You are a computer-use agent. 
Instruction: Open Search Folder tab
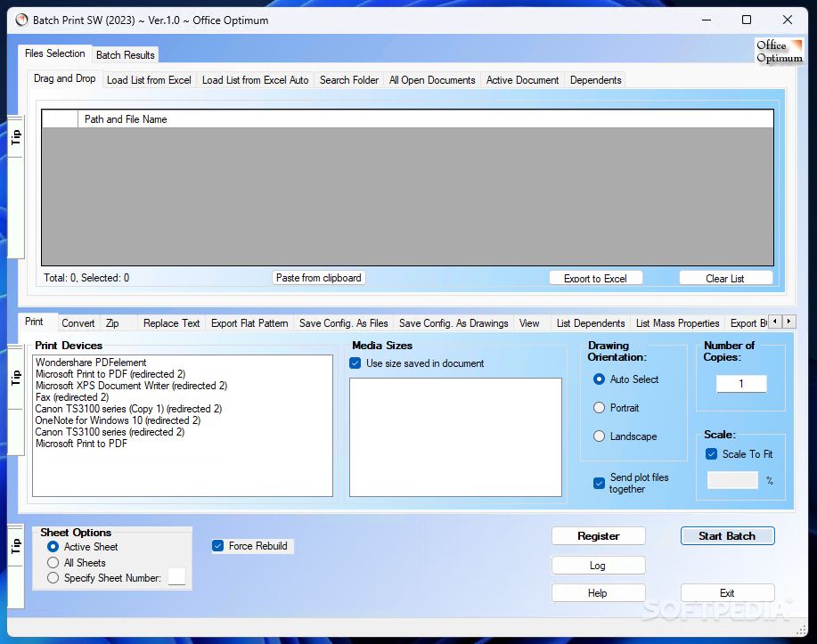click(x=349, y=80)
